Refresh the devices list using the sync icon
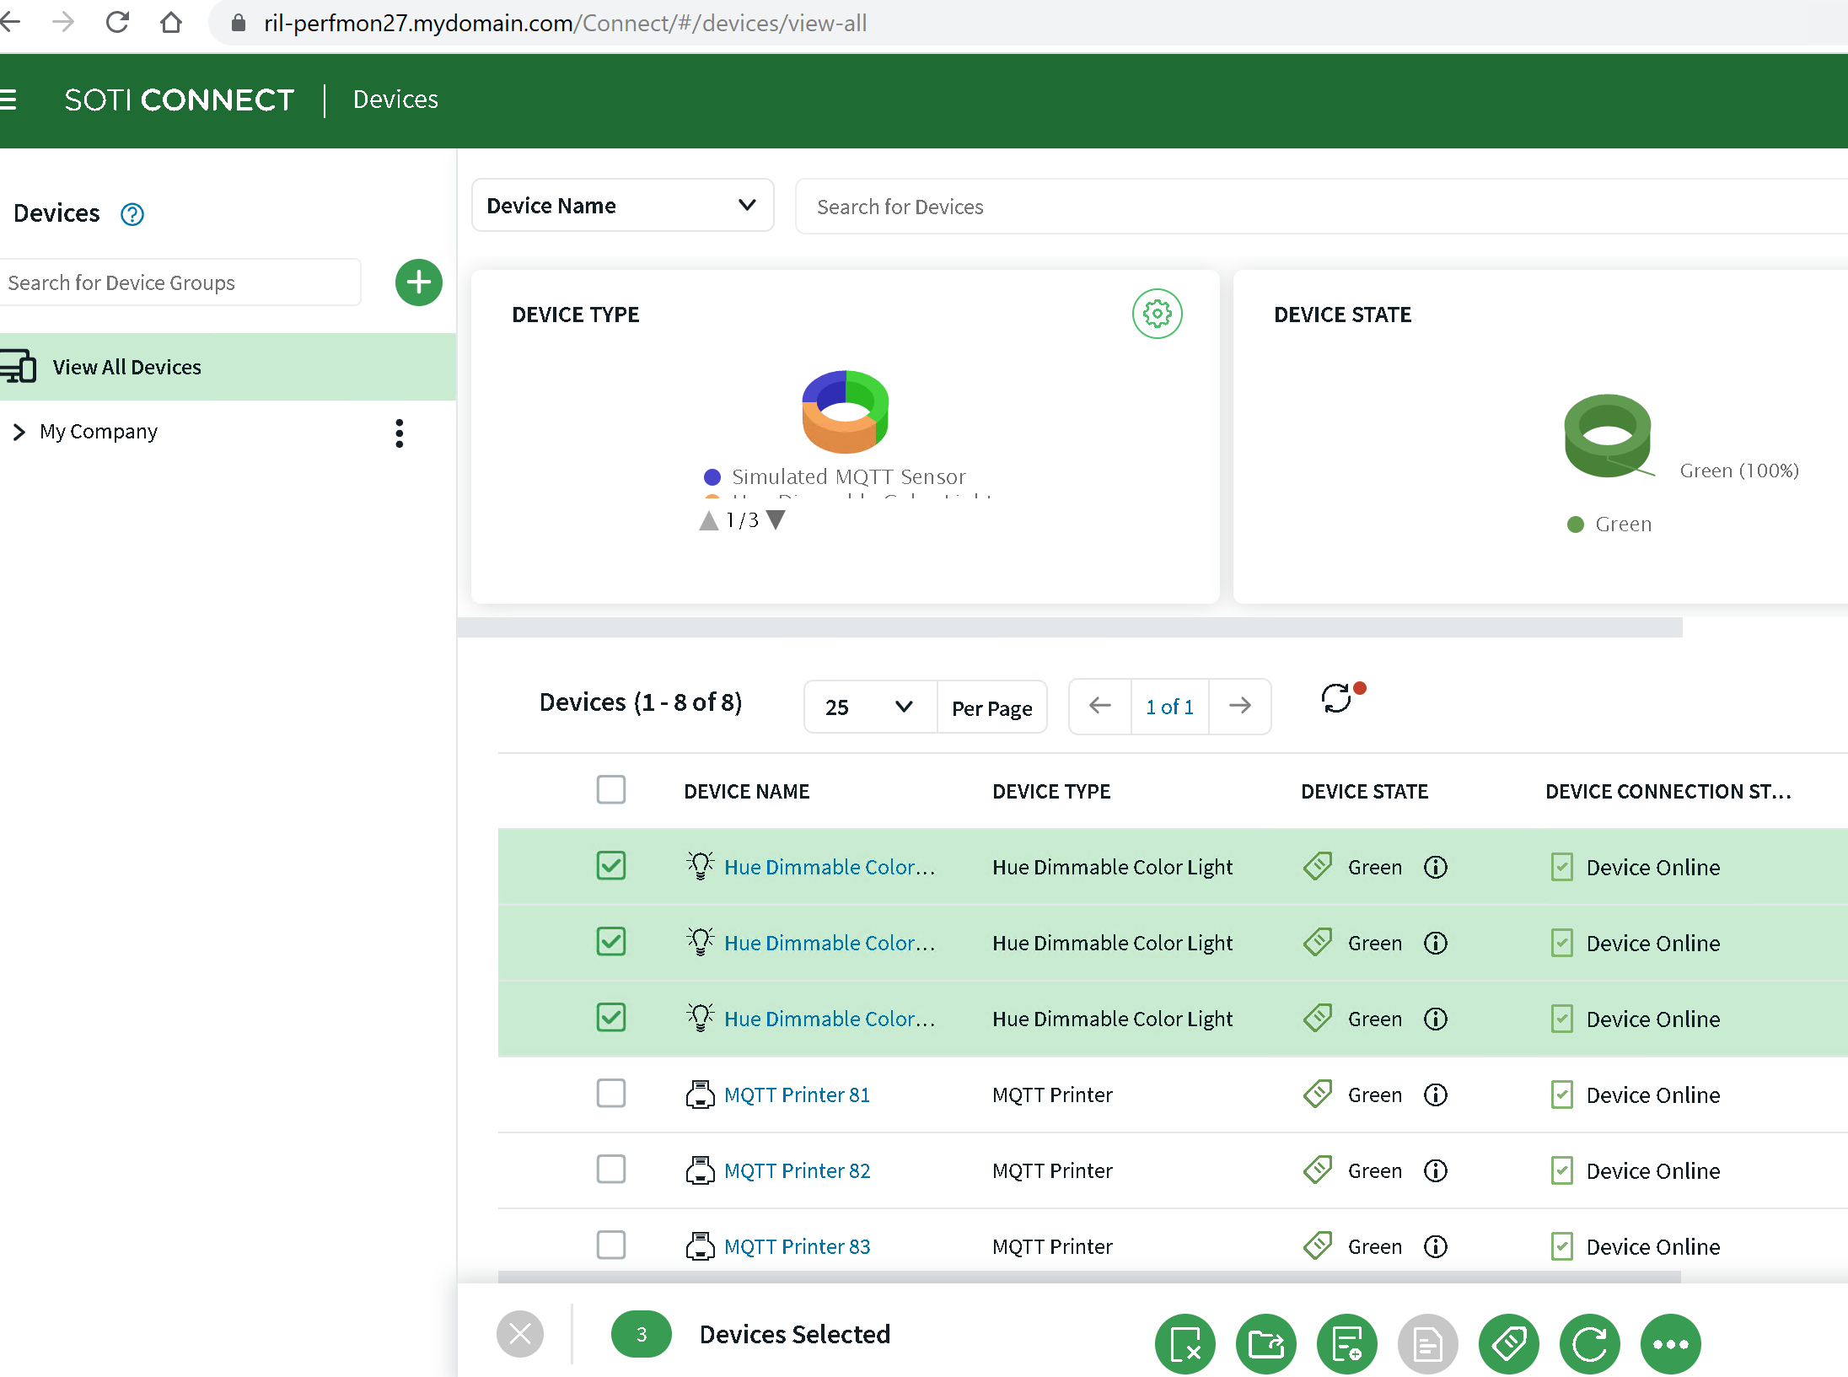Image resolution: width=1848 pixels, height=1377 pixels. click(1338, 698)
